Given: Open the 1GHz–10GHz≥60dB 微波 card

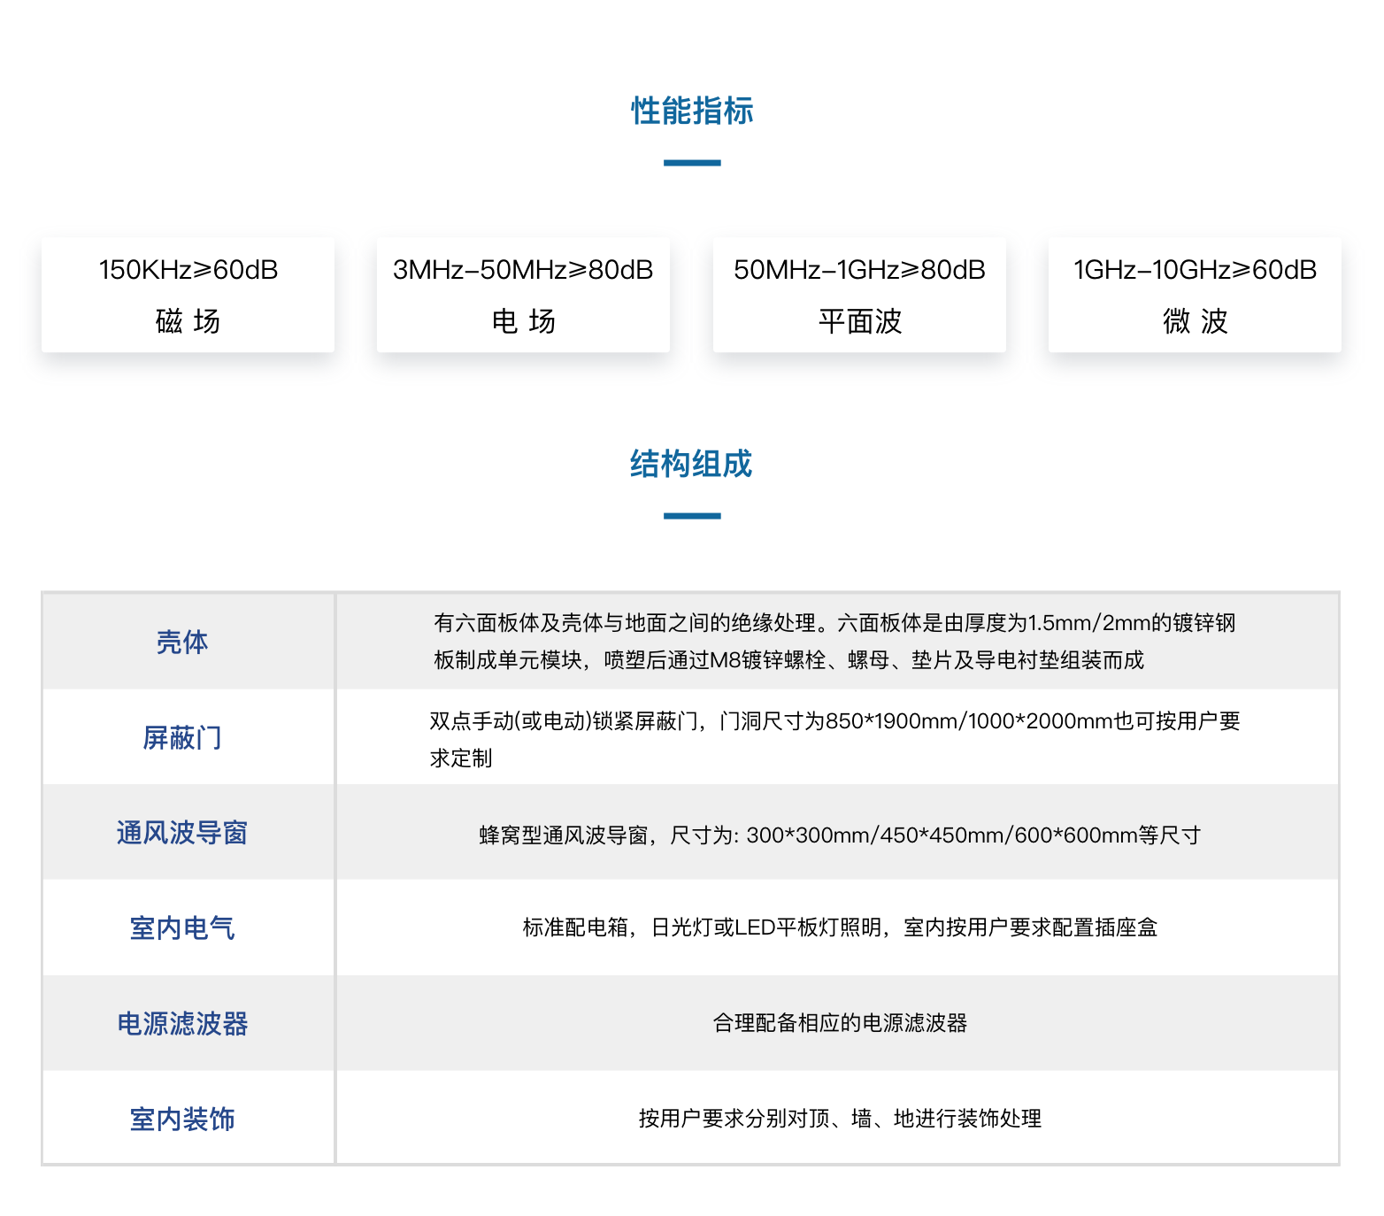Looking at the screenshot, I should 1195,295.
